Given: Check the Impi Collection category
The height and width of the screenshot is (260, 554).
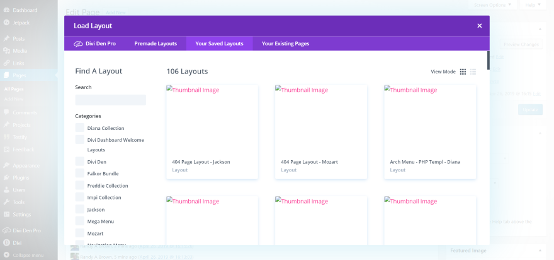Looking at the screenshot, I should (80, 197).
